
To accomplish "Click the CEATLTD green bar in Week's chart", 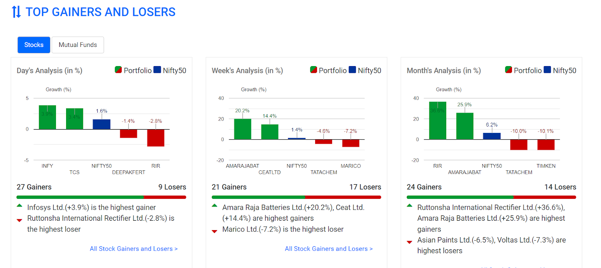I will point(270,132).
